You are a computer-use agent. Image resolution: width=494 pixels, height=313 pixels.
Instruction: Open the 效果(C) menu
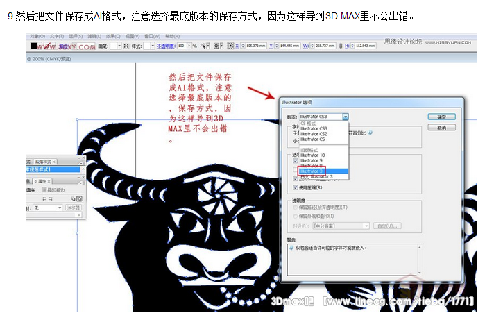(113, 36)
